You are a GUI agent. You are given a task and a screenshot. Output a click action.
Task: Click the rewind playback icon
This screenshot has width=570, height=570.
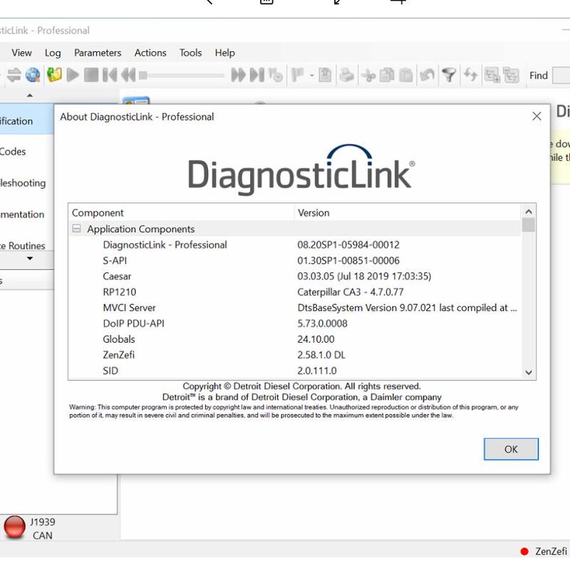tap(128, 76)
